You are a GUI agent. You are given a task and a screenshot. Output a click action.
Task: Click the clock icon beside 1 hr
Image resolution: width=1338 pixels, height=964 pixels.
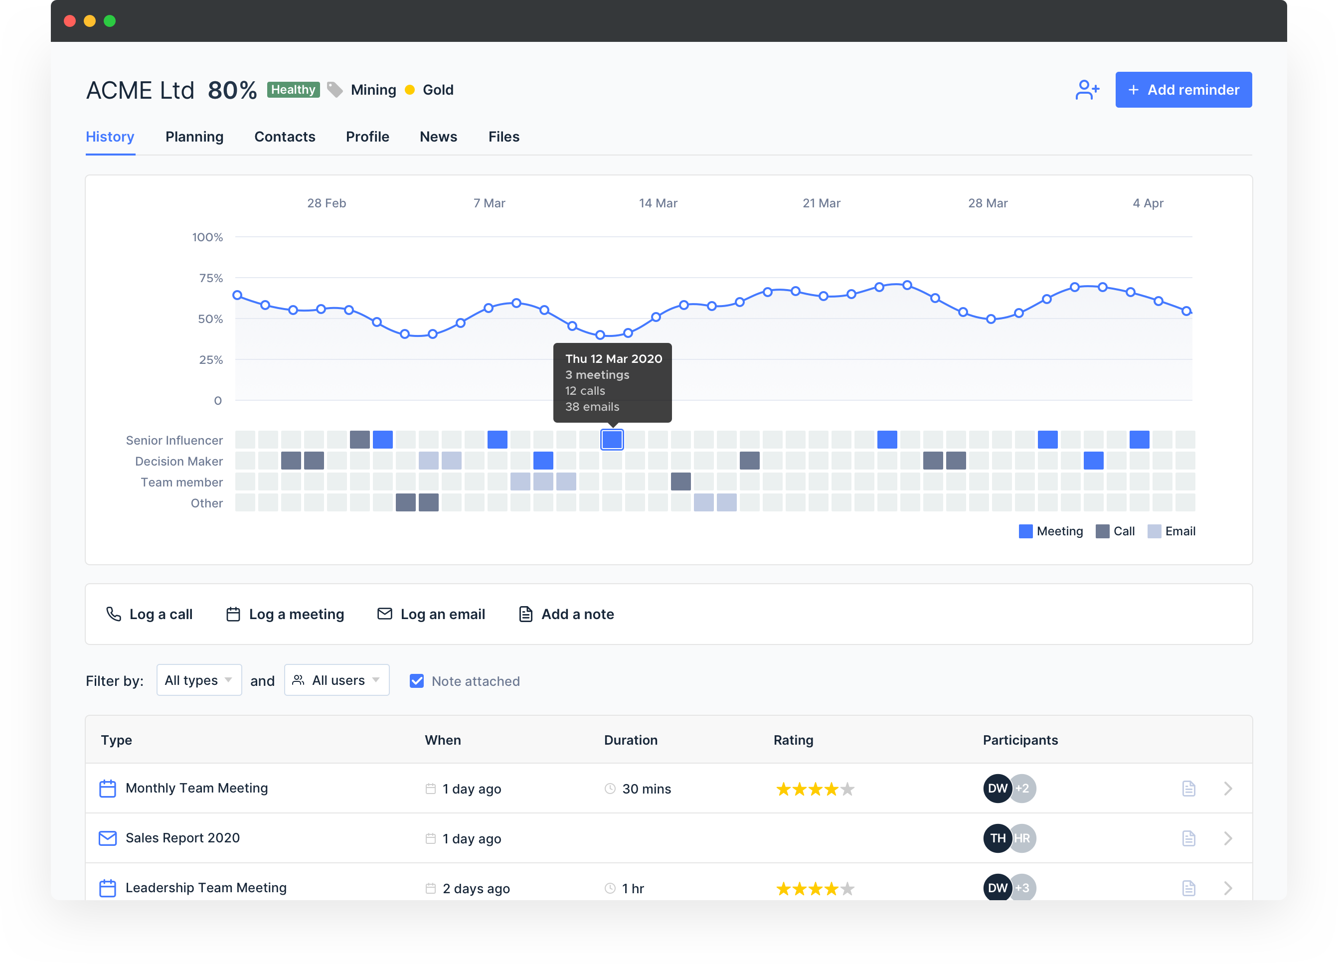(610, 888)
